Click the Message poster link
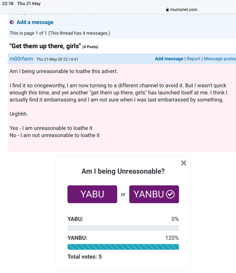 220,59
